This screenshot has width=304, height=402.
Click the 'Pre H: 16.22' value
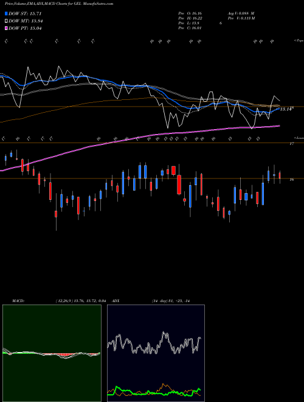coord(190,18)
